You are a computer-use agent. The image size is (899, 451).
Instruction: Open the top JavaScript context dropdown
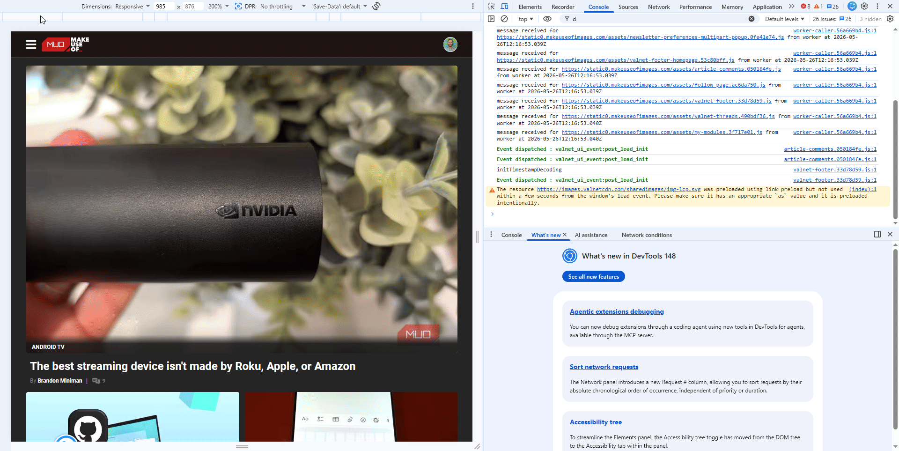point(526,19)
